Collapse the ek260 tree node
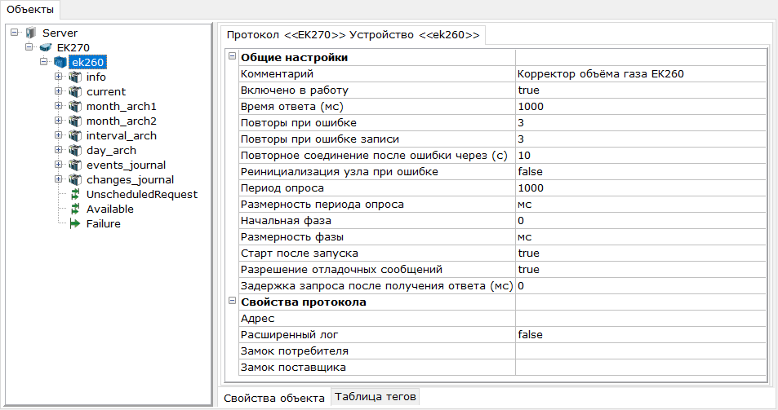Screen dimensions: 778x410 pyautogui.click(x=43, y=61)
